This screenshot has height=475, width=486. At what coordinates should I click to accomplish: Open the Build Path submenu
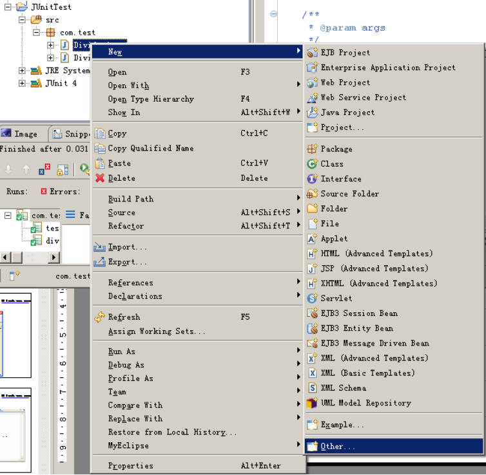[x=197, y=199]
